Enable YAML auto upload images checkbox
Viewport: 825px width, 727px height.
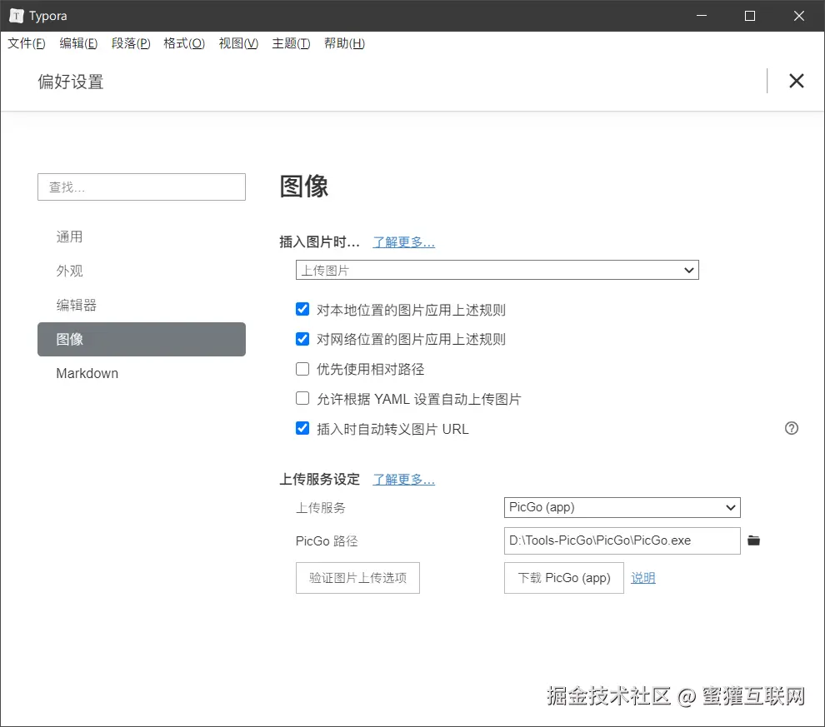(x=302, y=398)
